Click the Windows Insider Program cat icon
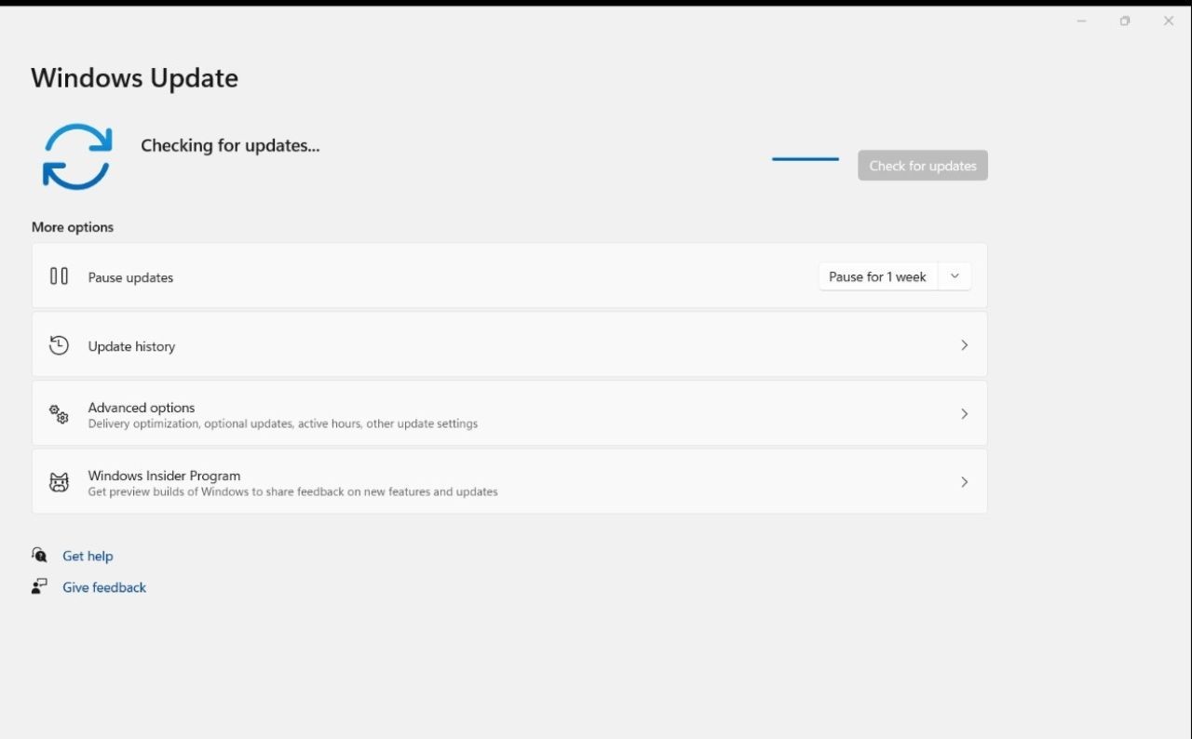The height and width of the screenshot is (739, 1192). pos(59,482)
